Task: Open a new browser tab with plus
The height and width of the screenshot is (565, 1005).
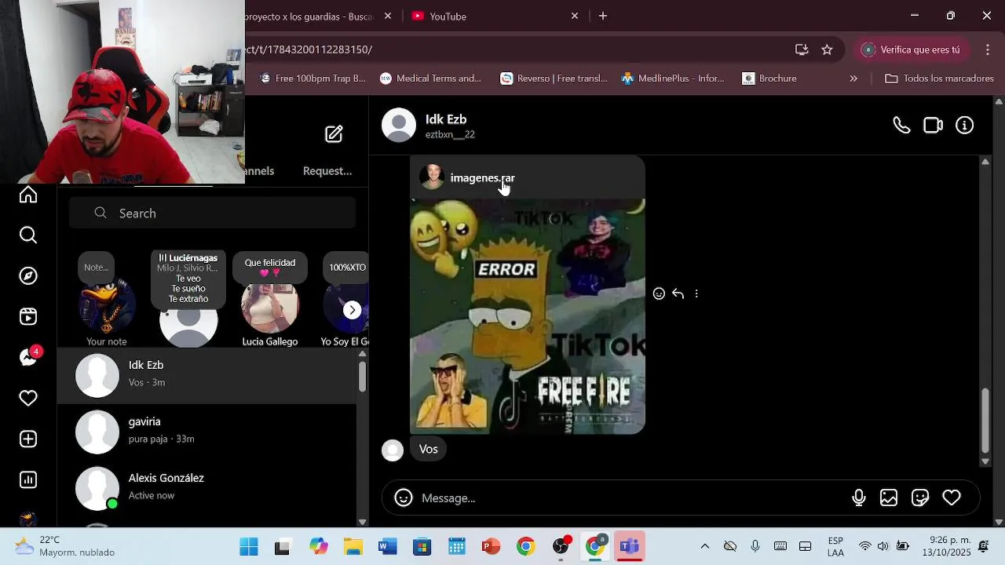Action: (x=603, y=16)
